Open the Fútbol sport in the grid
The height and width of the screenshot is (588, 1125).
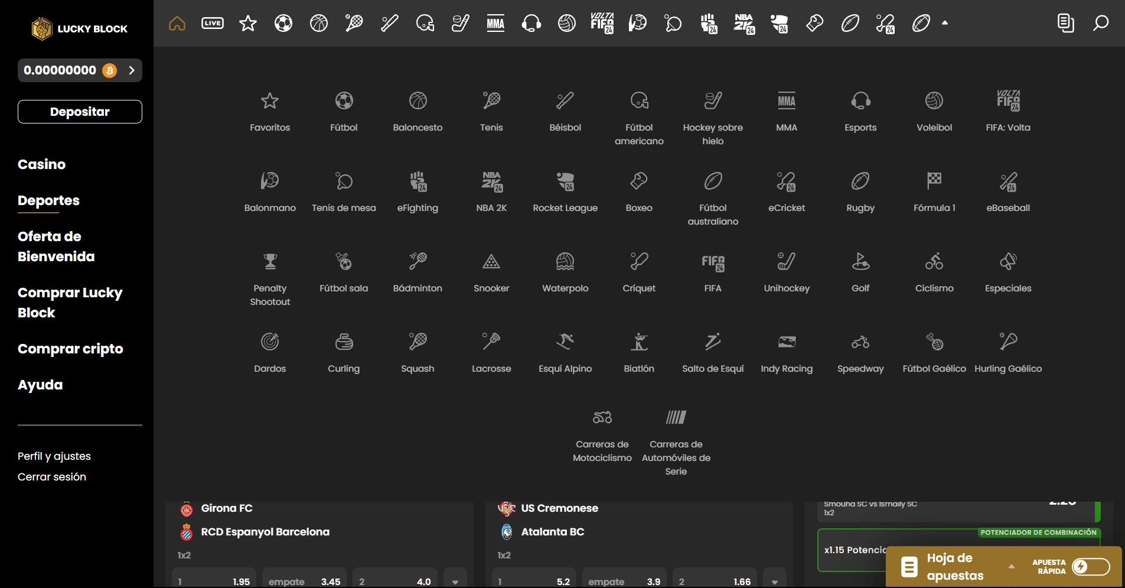[x=344, y=112]
